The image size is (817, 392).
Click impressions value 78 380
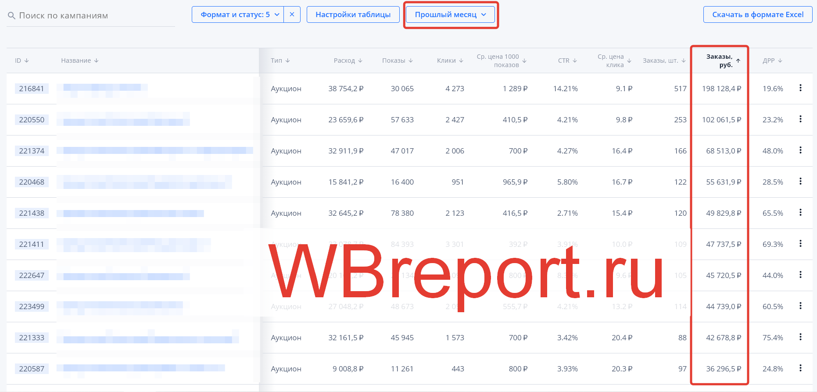[402, 213]
